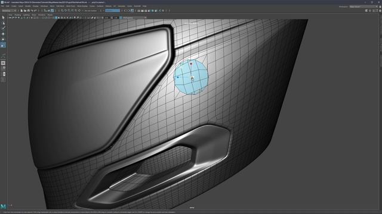Image resolution: width=382 pixels, height=214 pixels.
Task: Click the exposure value field in panel toolbar
Action: pyautogui.click(x=106, y=17)
